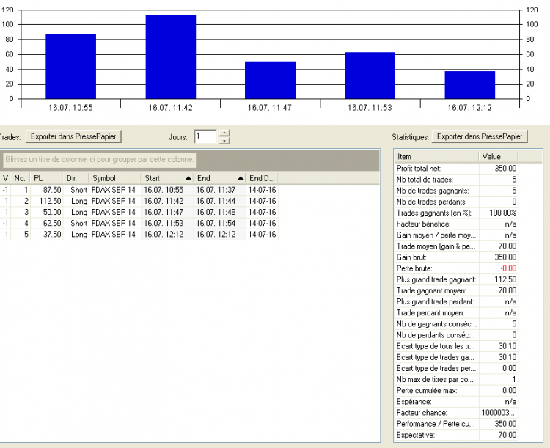This screenshot has width=550, height=448.
Task: Select the Item header in statistics table
Action: 437,156
